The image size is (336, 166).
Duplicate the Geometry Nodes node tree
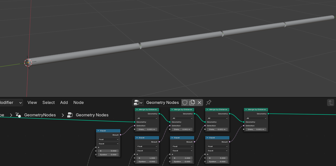point(192,102)
